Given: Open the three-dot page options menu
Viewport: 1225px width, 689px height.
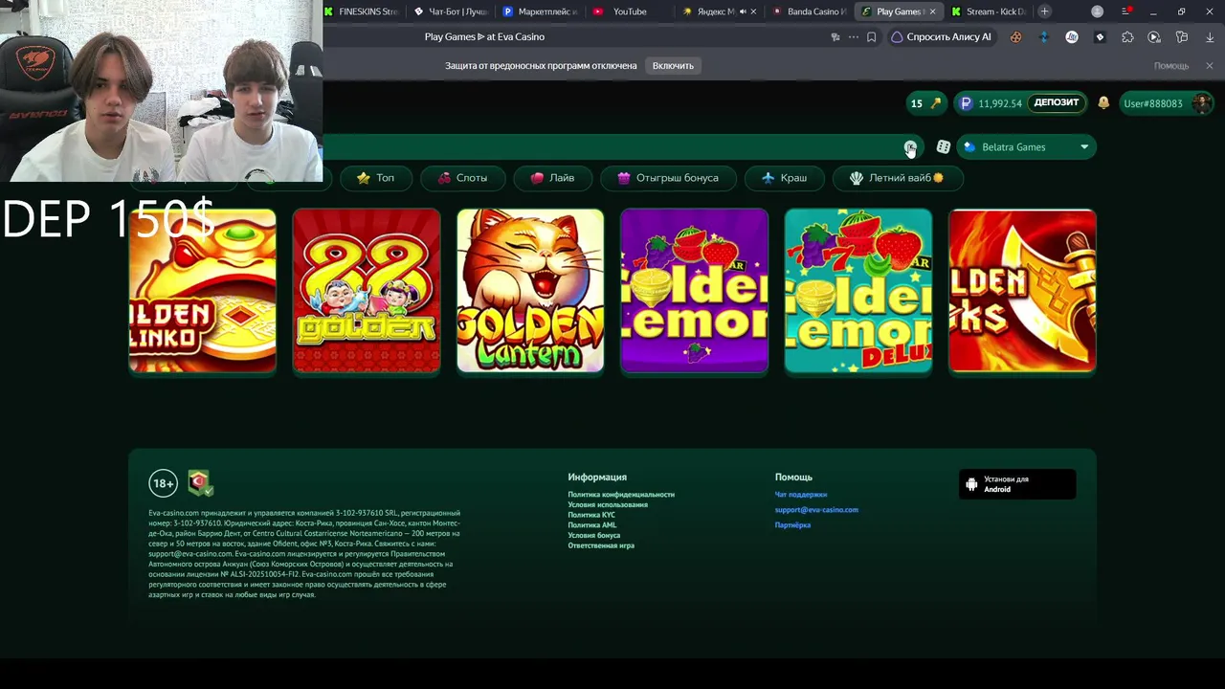Looking at the screenshot, I should coord(854,37).
